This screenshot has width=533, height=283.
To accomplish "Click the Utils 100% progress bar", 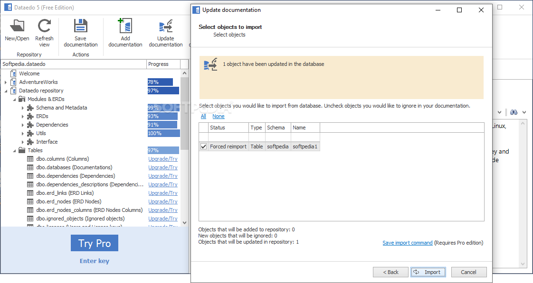I will 163,133.
